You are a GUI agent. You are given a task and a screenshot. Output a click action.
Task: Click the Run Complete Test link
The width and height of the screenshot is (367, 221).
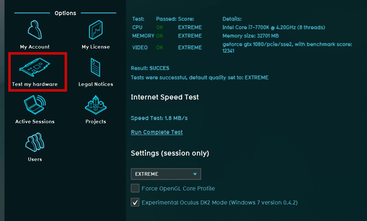pos(157,132)
